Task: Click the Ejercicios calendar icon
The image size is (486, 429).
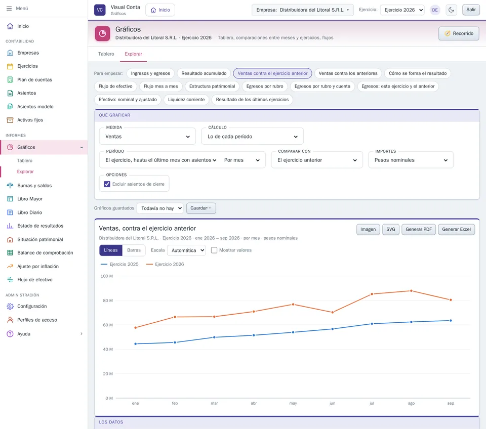Action: point(10,66)
